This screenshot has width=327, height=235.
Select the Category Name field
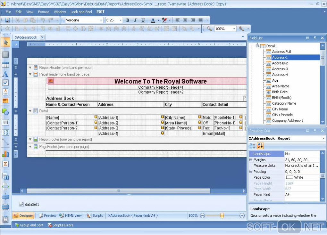click(284, 103)
